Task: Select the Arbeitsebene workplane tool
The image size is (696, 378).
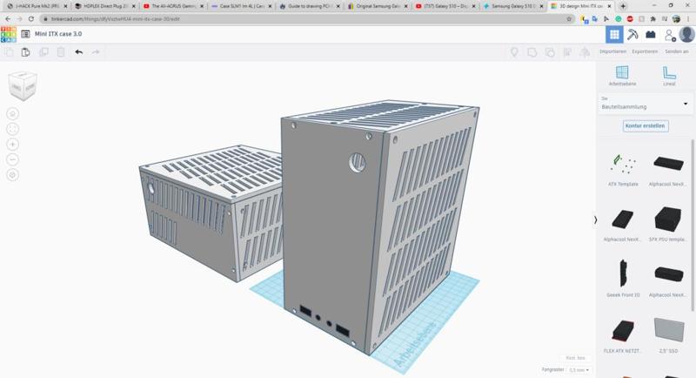Action: click(622, 76)
